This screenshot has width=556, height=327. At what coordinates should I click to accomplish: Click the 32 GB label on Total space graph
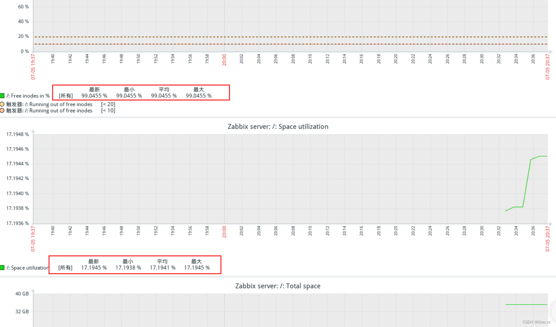point(22,311)
